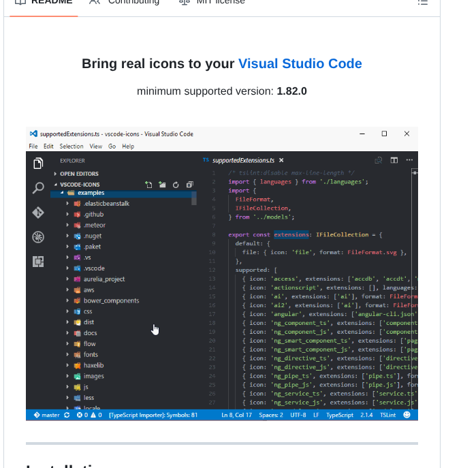Expand the OPEN EDITORS section

pyautogui.click(x=55, y=174)
